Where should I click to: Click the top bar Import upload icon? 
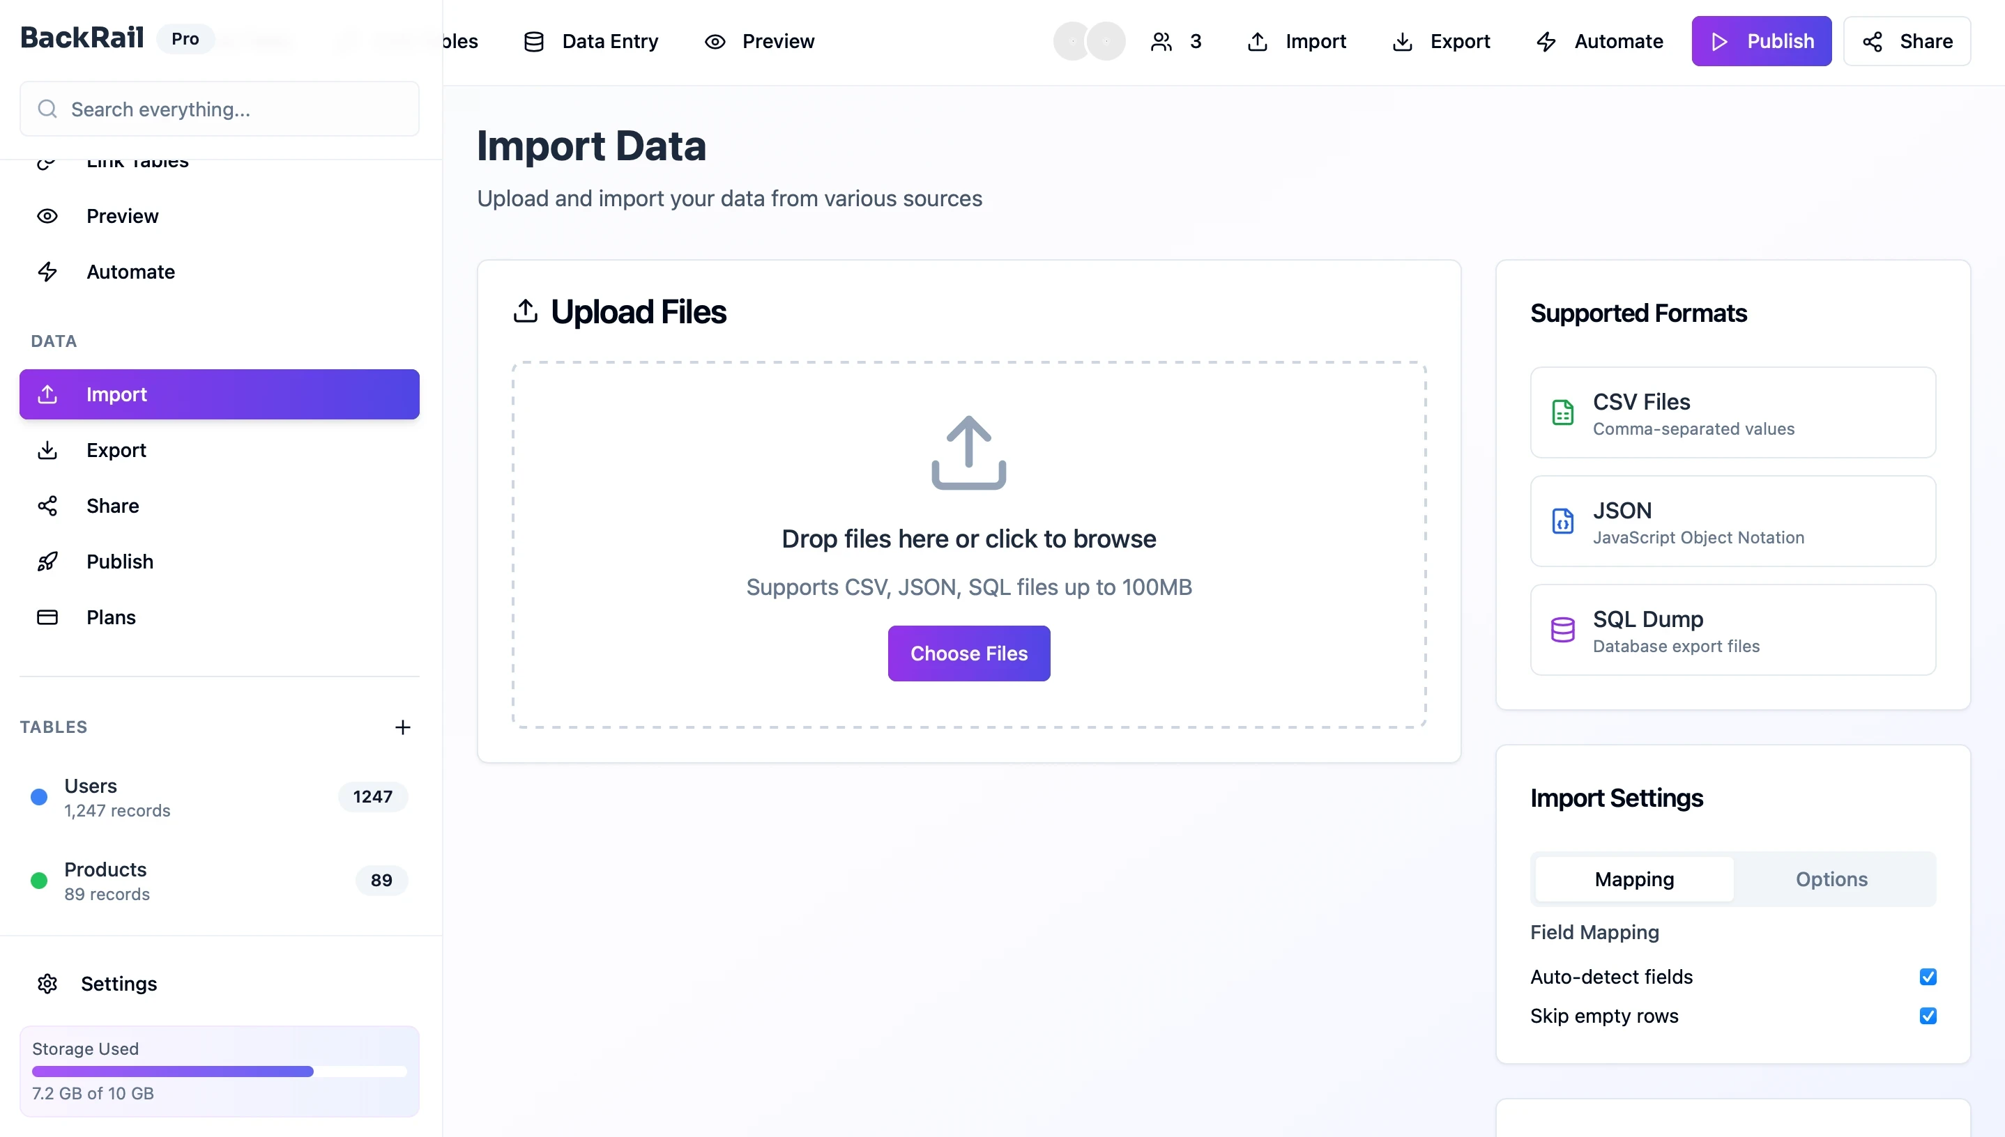[1257, 41]
